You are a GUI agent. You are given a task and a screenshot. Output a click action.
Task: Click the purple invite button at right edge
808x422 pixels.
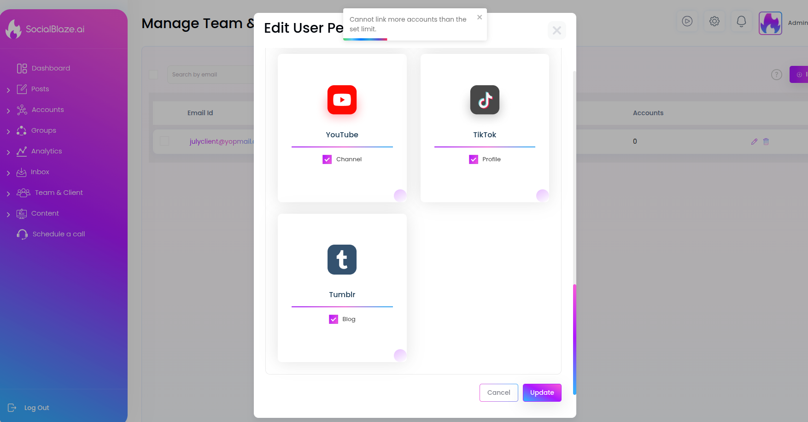point(799,75)
